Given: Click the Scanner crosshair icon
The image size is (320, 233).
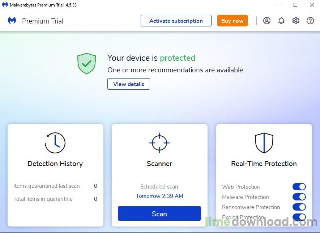Looking at the screenshot, I should click(x=159, y=143).
